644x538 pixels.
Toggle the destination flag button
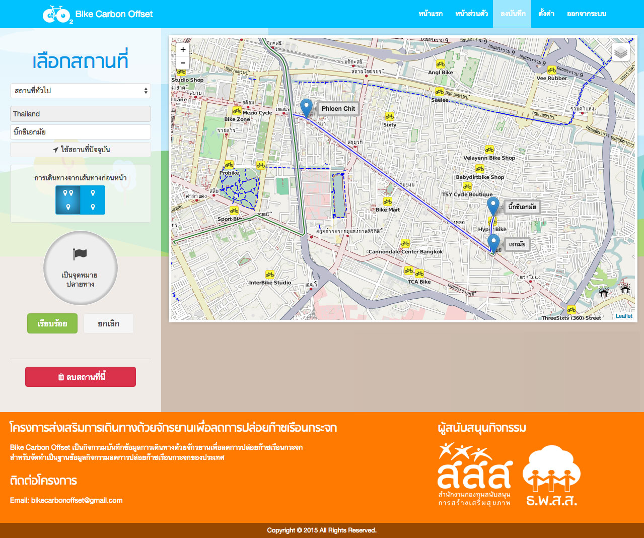[81, 268]
